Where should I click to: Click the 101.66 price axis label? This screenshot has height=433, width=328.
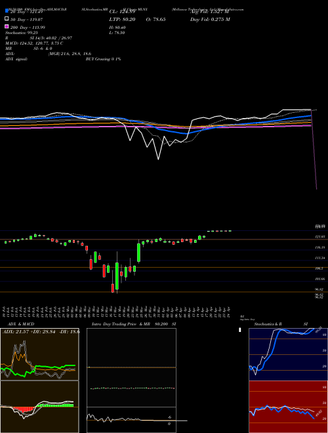(320, 279)
